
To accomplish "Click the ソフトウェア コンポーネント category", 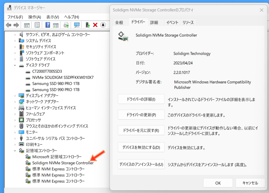I will [45, 53].
